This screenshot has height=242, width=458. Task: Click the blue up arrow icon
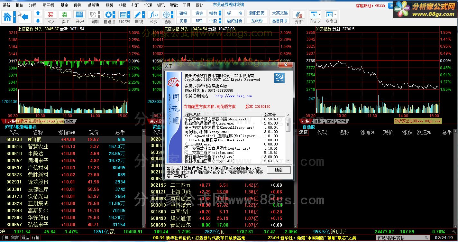(38, 13)
